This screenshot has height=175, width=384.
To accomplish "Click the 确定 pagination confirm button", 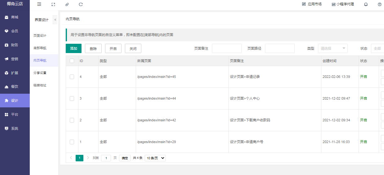I will (125, 158).
